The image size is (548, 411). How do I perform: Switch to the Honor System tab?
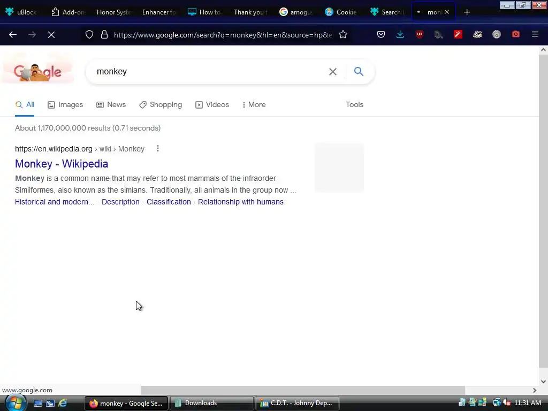pos(113,12)
